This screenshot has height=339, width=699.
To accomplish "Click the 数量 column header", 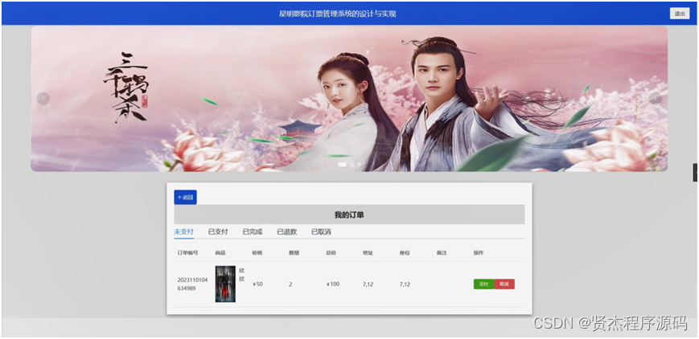I will (294, 252).
